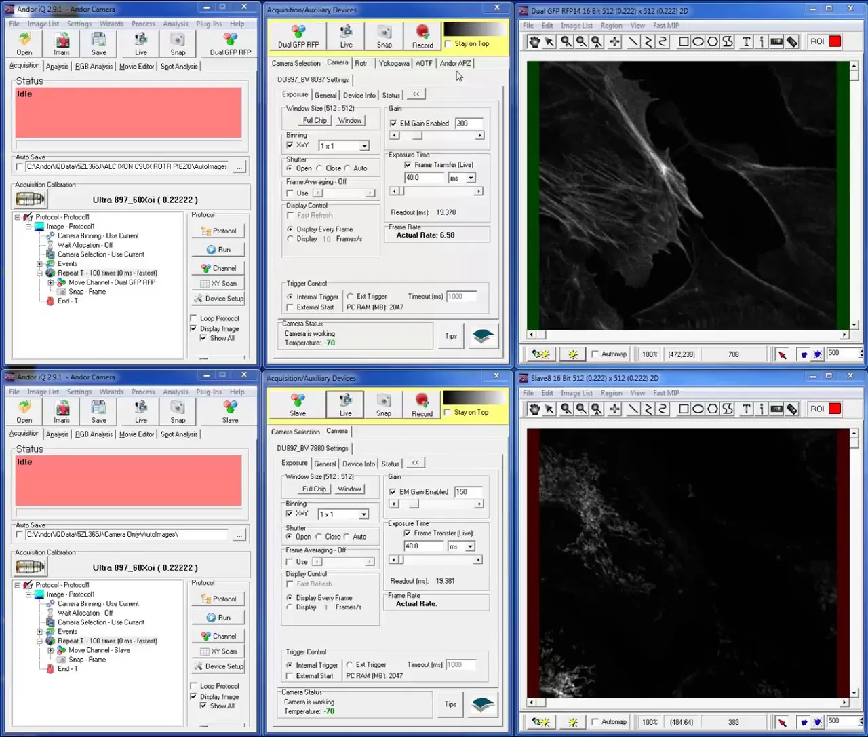
Task: Click Record in the Dual GFP RFP acquisition window
Action: tap(422, 37)
